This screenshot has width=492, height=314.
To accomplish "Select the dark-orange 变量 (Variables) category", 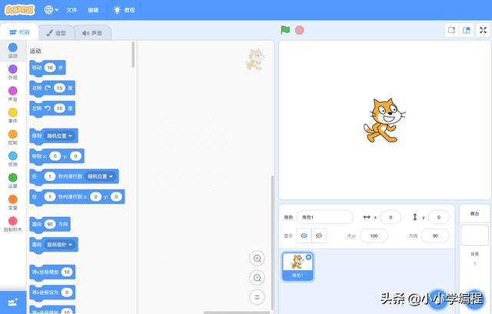I will click(13, 202).
